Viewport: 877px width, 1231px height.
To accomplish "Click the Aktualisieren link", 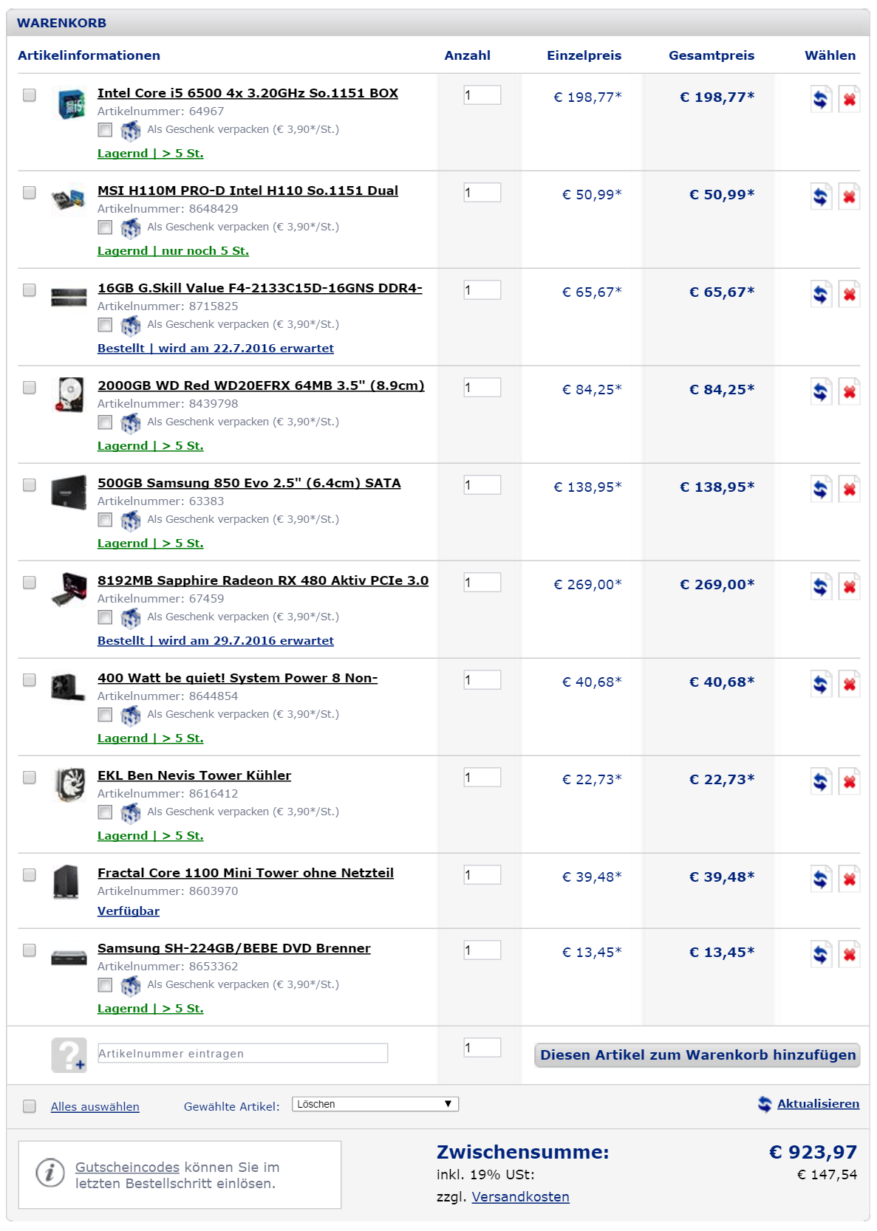I will click(x=818, y=1103).
